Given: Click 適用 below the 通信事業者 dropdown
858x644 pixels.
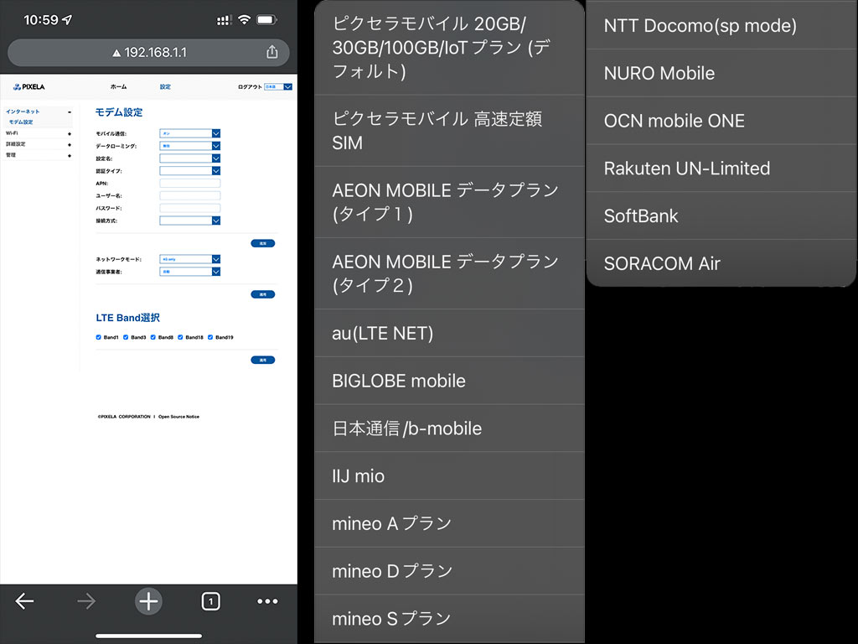Looking at the screenshot, I should (262, 294).
